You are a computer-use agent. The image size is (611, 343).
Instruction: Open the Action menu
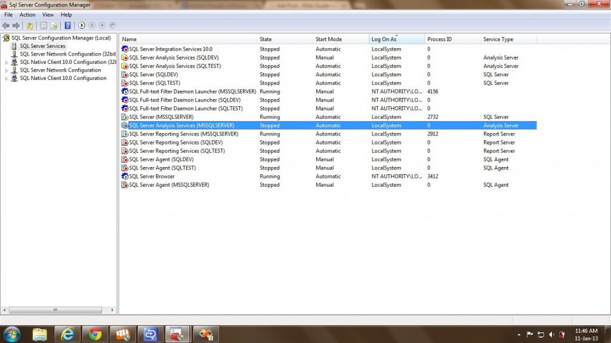[27, 14]
